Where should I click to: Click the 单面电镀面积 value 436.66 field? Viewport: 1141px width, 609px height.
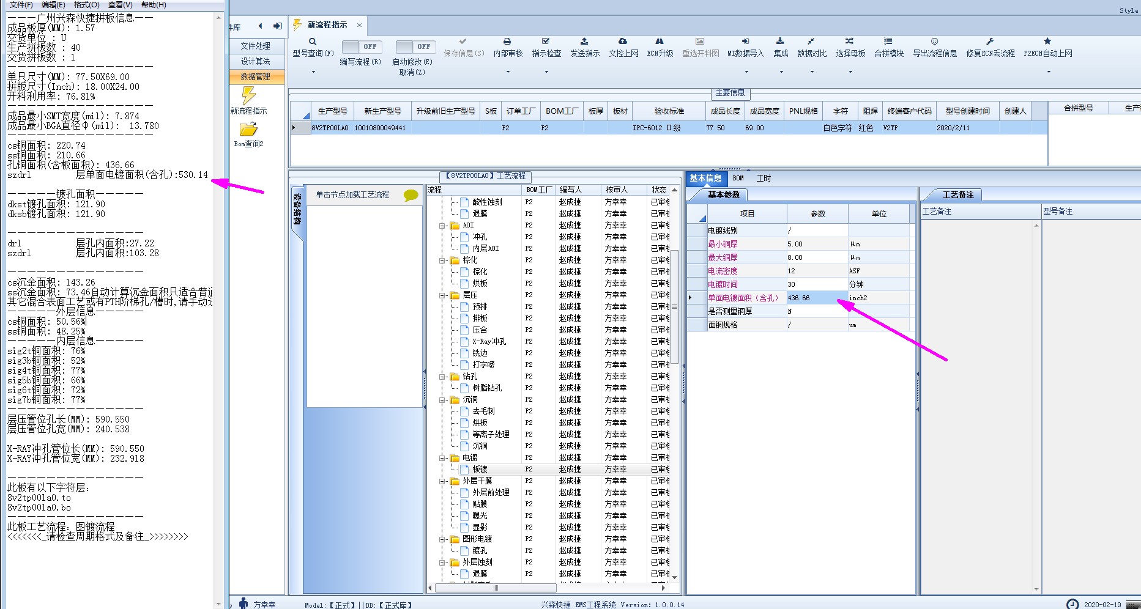817,298
